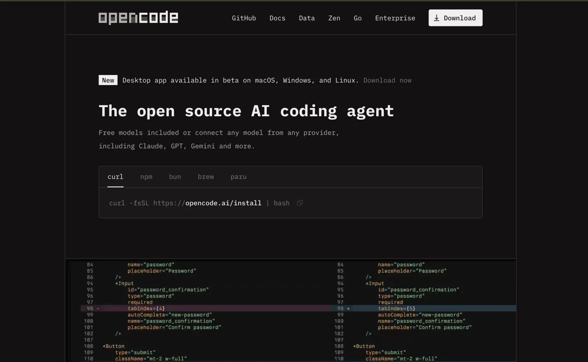The image size is (588, 362).
Task: Click right pane placeholder="Confirm password" line
Action: click(424, 327)
